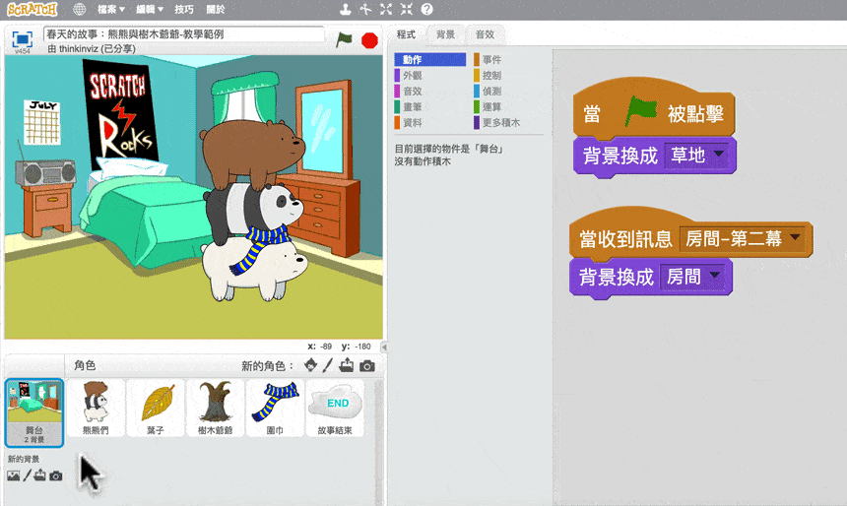Click the Scratch logo
This screenshot has height=506, width=847.
pyautogui.click(x=32, y=9)
